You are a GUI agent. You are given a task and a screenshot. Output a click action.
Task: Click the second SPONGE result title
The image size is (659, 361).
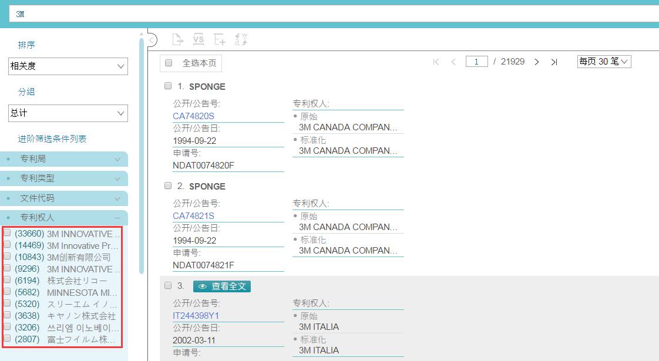coord(207,186)
